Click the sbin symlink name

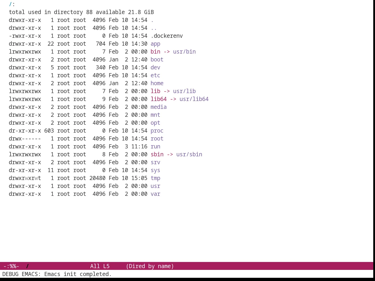click(157, 154)
